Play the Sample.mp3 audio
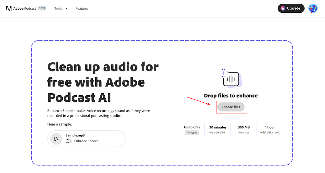 click(56, 139)
